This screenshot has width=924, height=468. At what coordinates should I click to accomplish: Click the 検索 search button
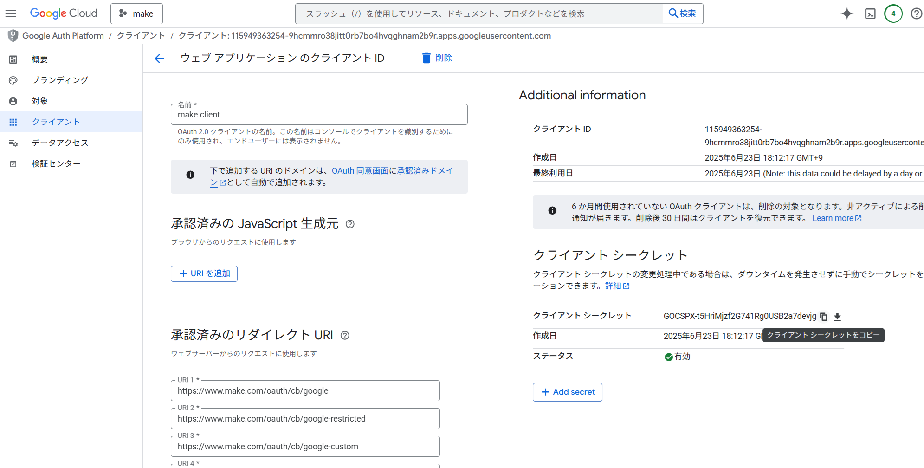click(x=682, y=13)
